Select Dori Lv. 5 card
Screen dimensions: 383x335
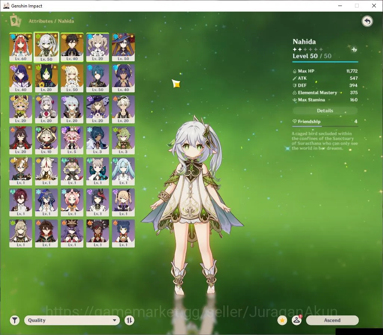tap(72, 141)
